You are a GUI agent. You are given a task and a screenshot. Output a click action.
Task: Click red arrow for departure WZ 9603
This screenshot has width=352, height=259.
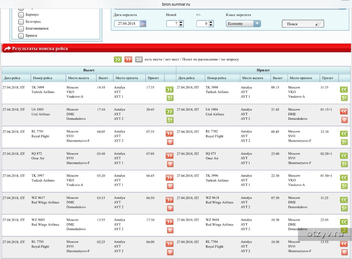[170, 222]
